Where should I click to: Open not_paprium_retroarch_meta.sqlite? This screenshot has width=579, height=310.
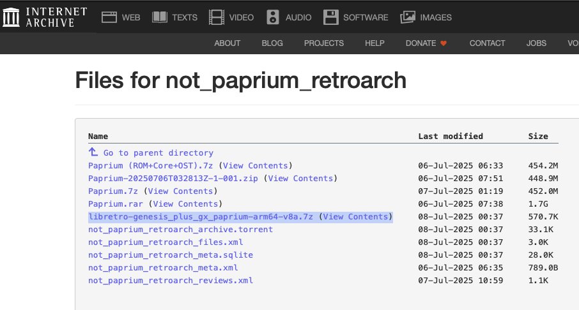[x=171, y=255]
